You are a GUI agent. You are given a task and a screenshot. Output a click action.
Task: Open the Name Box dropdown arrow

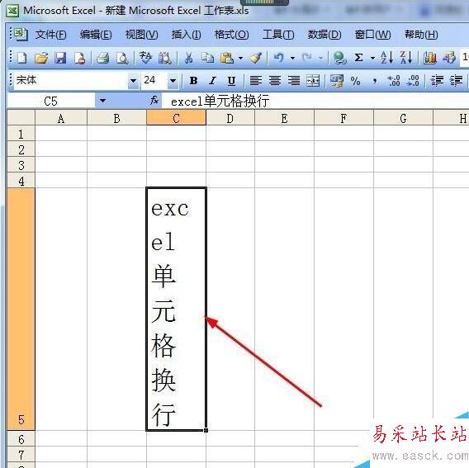point(102,101)
